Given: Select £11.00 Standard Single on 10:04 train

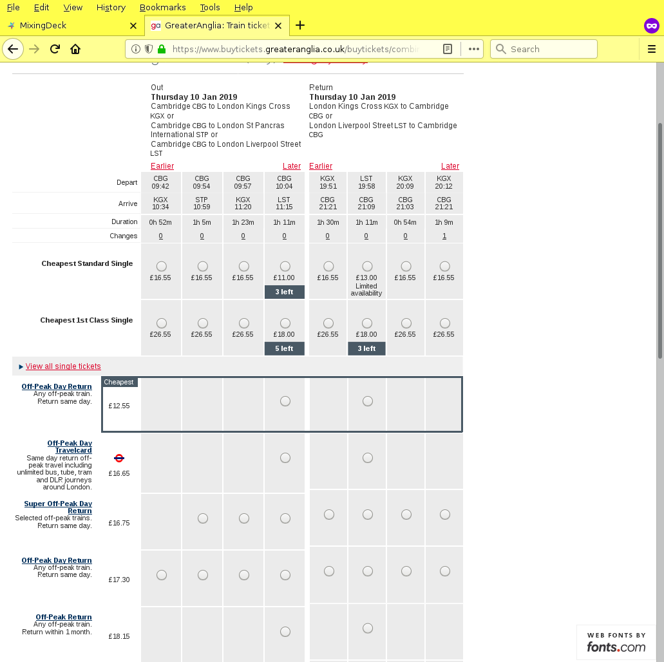Looking at the screenshot, I should 285,266.
